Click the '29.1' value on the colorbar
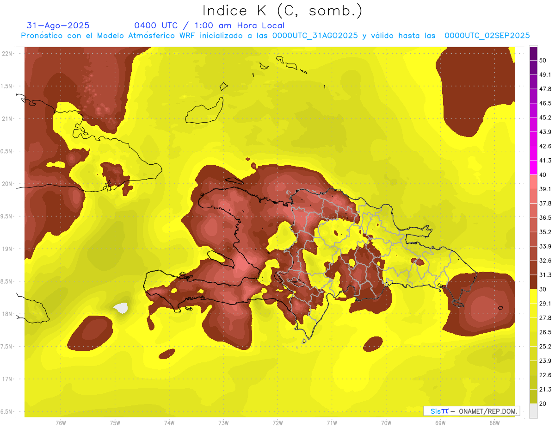555x429 pixels. [x=545, y=304]
